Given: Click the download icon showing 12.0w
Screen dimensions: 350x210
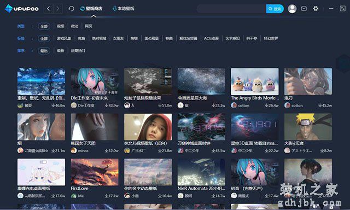Looking at the screenshot, I should (x=107, y=150).
